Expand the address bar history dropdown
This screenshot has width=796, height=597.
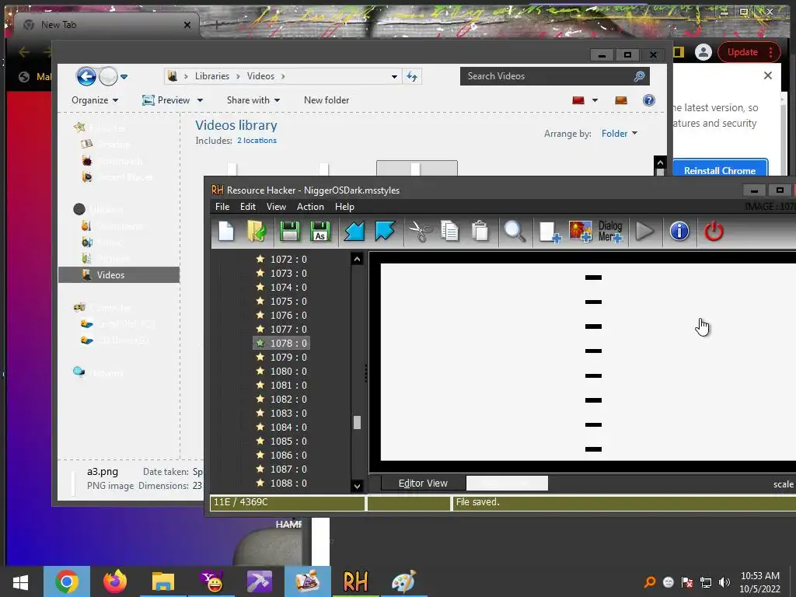394,77
